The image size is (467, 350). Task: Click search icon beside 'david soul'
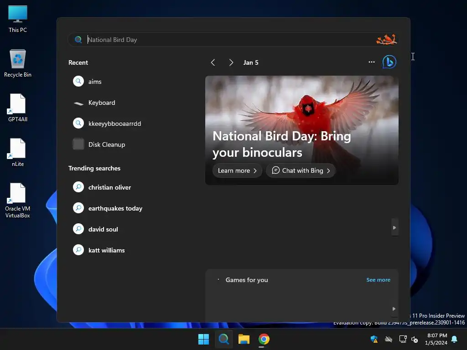coord(78,229)
